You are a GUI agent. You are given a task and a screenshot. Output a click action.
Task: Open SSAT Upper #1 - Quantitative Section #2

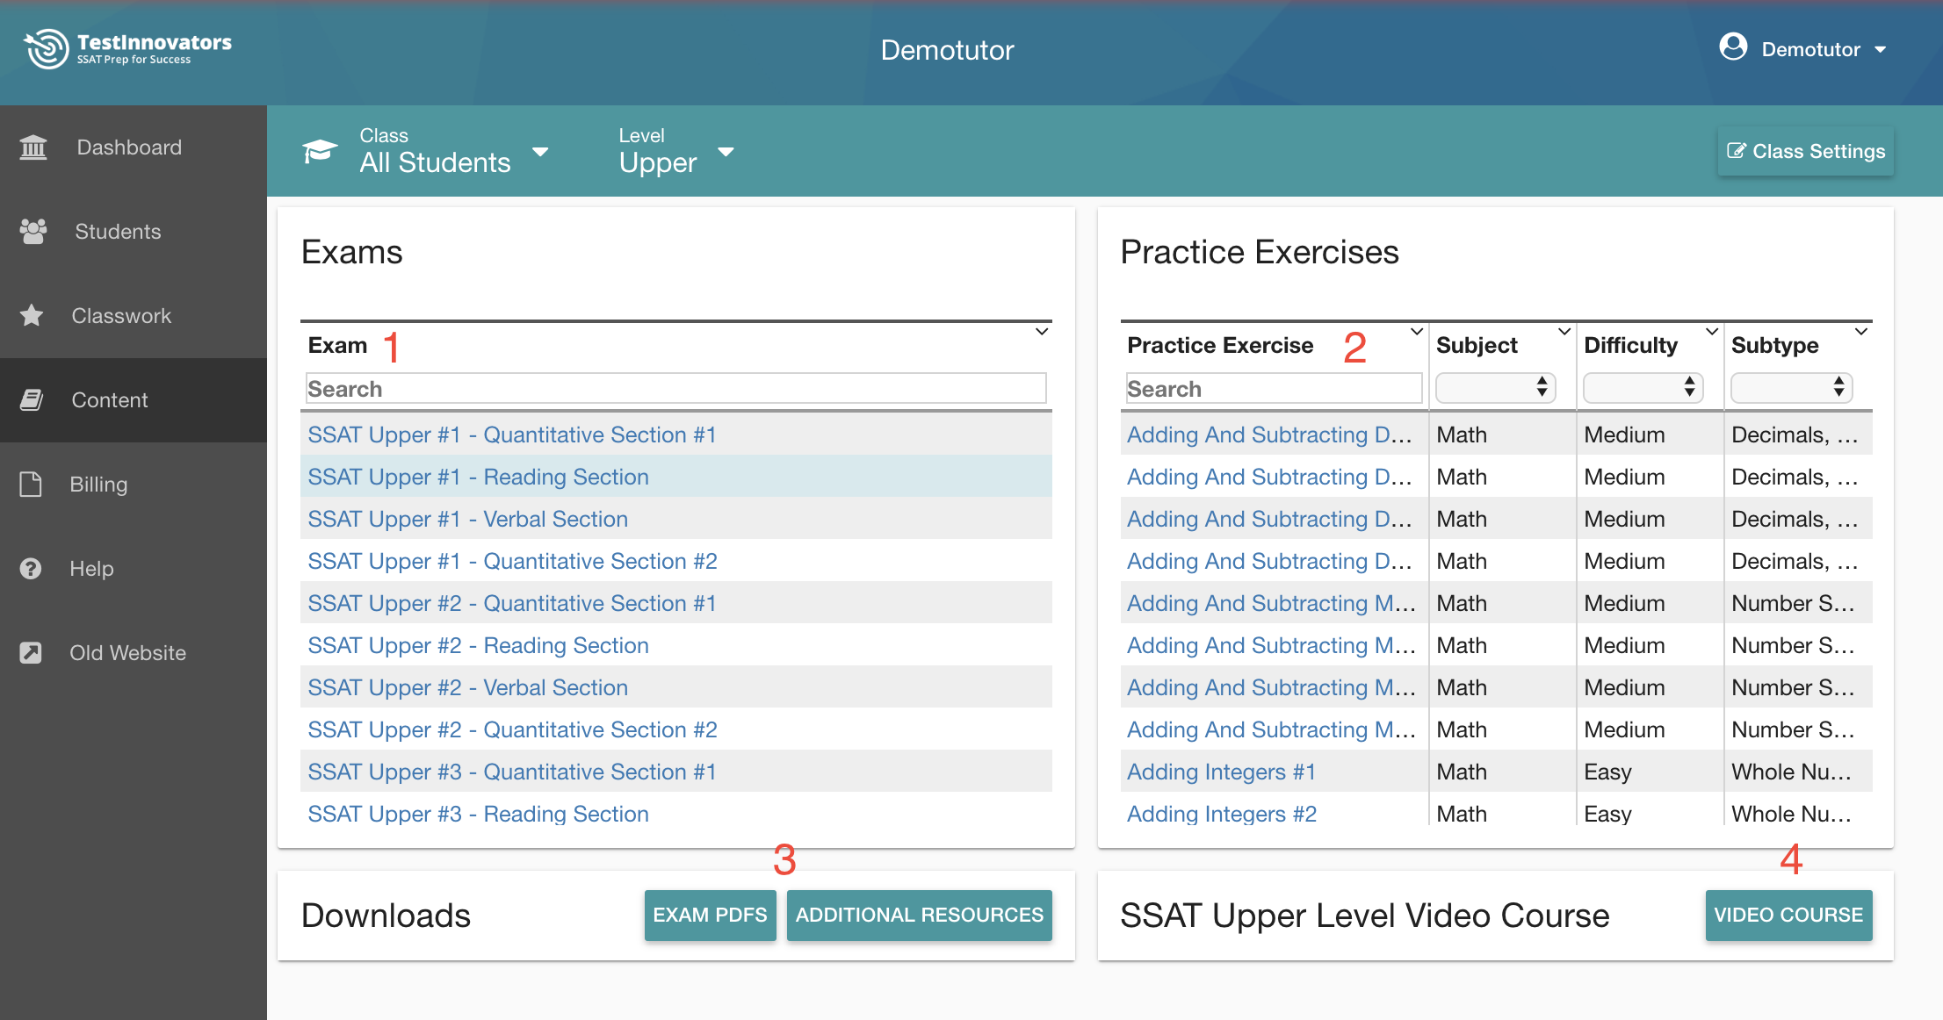512,561
